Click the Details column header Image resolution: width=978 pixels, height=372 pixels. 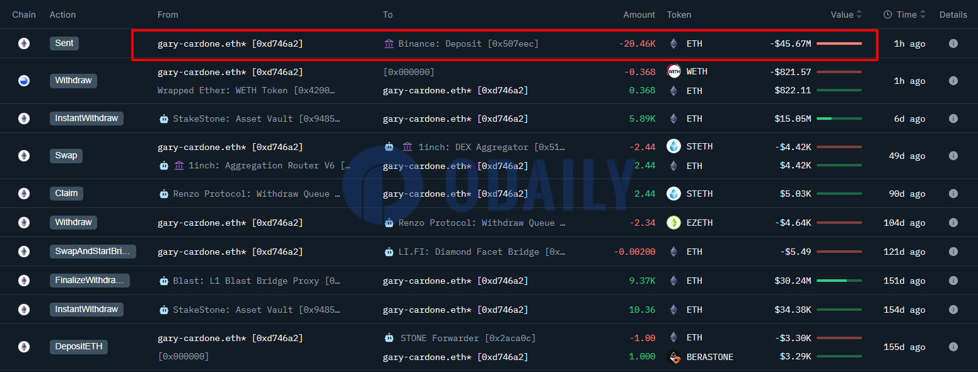(x=953, y=15)
